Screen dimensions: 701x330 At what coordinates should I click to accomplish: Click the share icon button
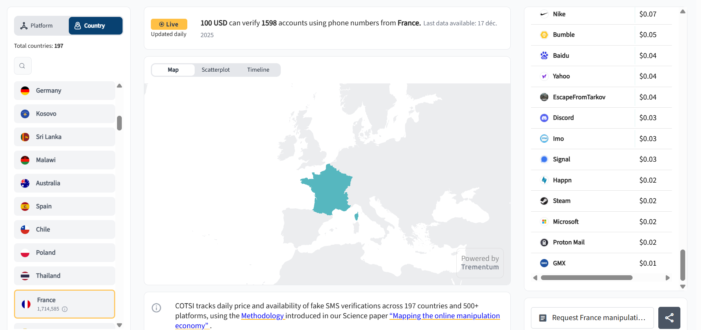pos(669,318)
